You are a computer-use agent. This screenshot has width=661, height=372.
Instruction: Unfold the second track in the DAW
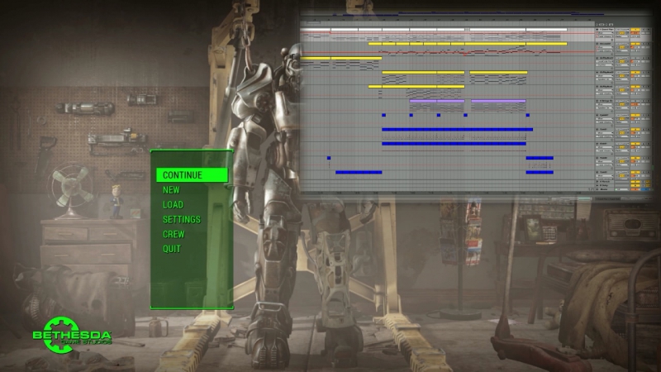597,44
